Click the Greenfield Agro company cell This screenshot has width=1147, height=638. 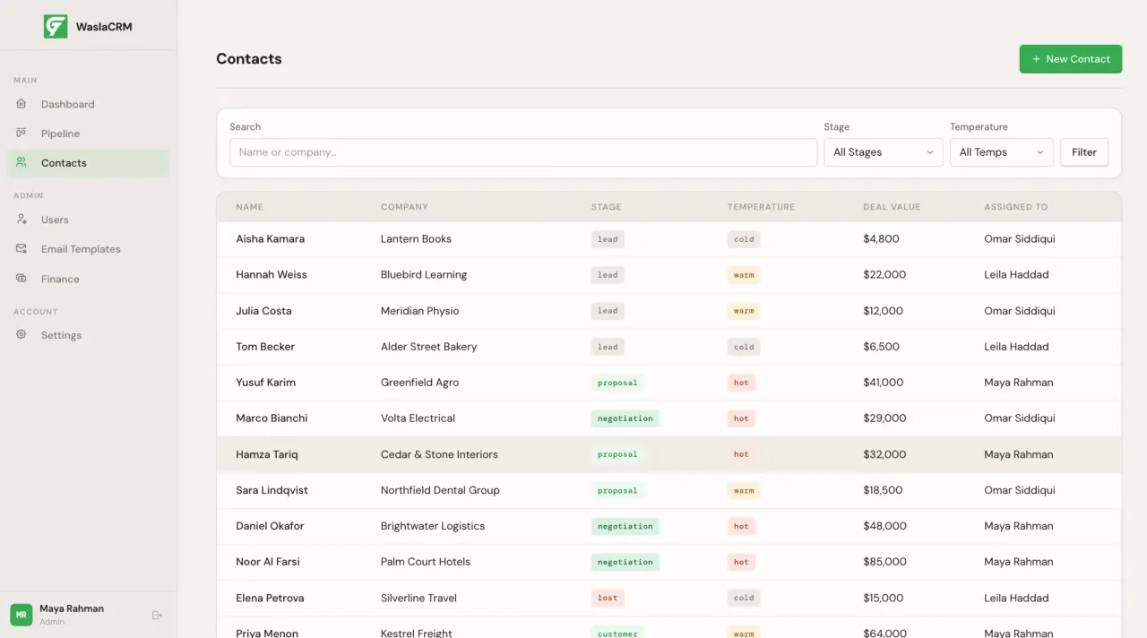(419, 383)
